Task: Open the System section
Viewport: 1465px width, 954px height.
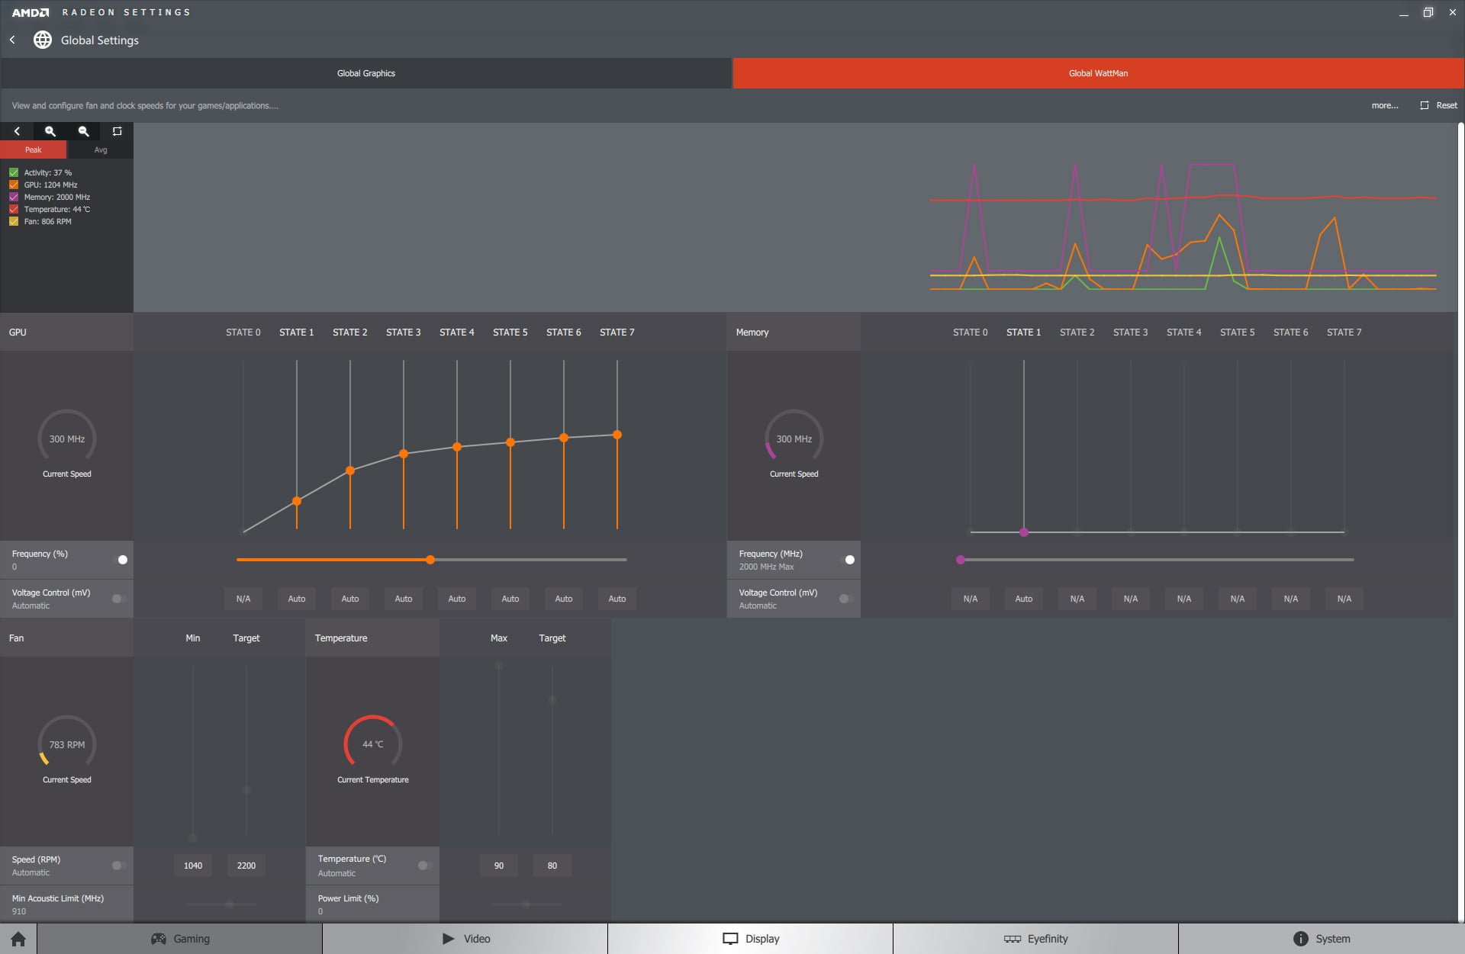Action: pos(1322,939)
